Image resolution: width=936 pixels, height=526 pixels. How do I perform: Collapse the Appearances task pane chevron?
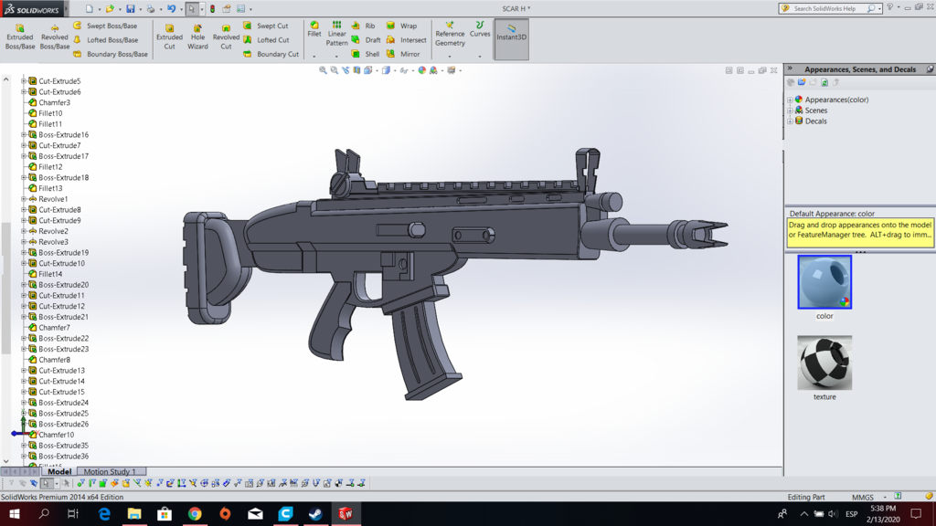tap(790, 69)
